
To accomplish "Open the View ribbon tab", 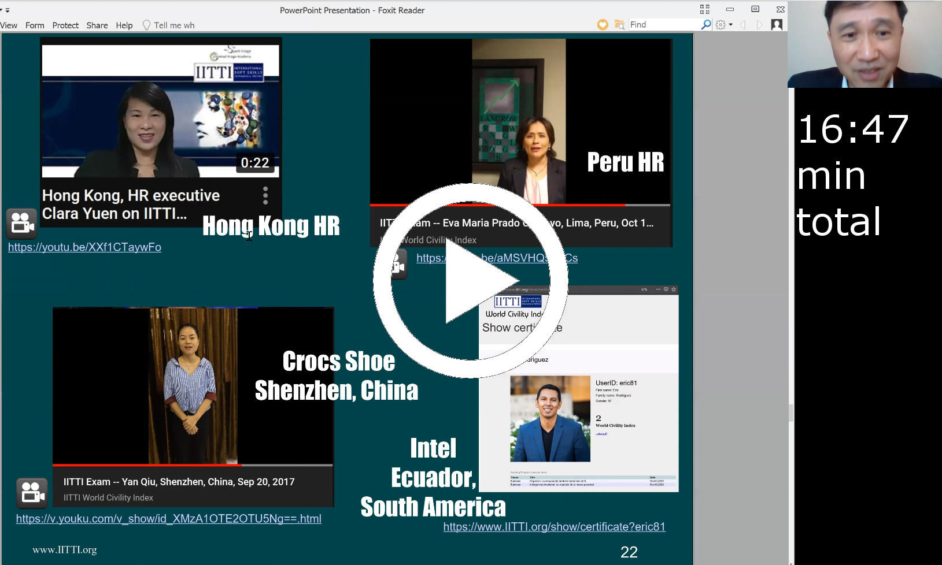I will pyautogui.click(x=9, y=25).
